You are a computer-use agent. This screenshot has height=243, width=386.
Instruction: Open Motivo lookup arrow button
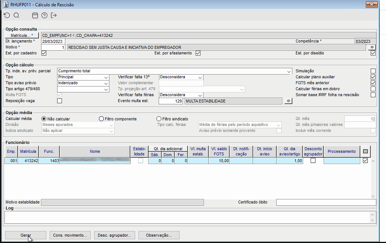[x=372, y=47]
